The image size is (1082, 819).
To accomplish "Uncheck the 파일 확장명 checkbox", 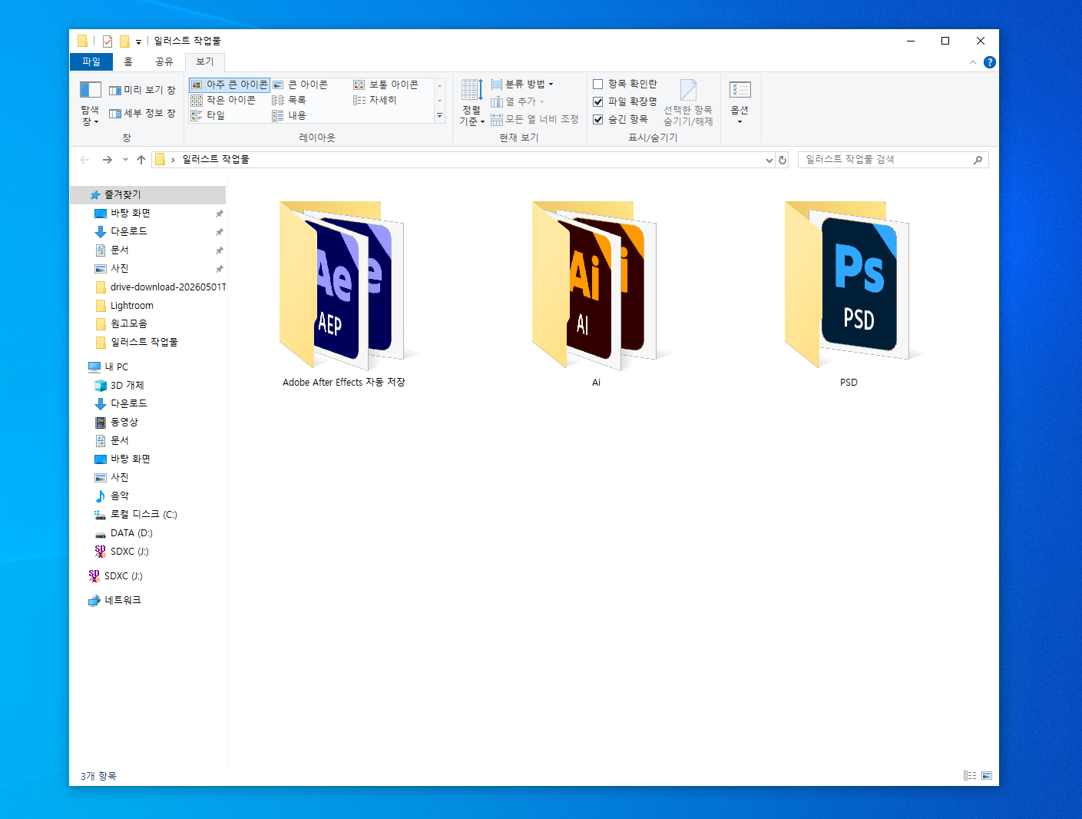I will click(597, 101).
